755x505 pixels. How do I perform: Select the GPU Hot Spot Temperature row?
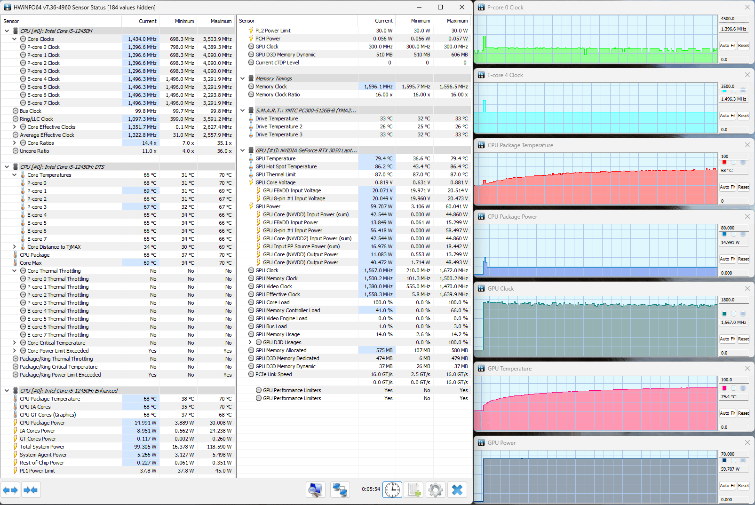coord(286,166)
